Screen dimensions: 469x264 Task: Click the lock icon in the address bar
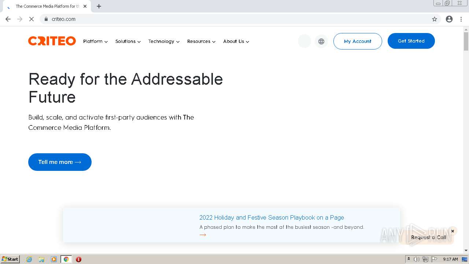tap(46, 19)
